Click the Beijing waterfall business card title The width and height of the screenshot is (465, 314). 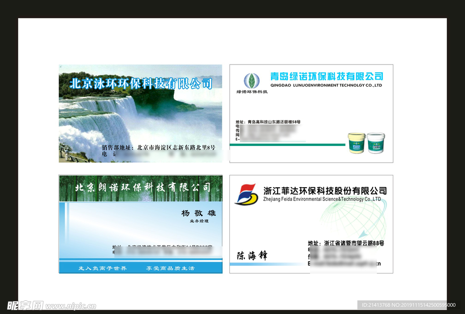pos(141,84)
